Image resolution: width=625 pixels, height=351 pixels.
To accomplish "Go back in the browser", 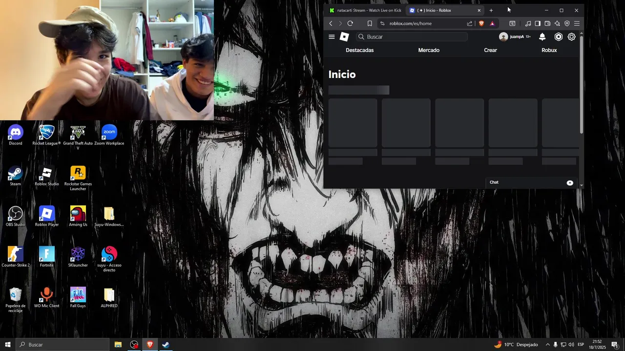I will 331,23.
